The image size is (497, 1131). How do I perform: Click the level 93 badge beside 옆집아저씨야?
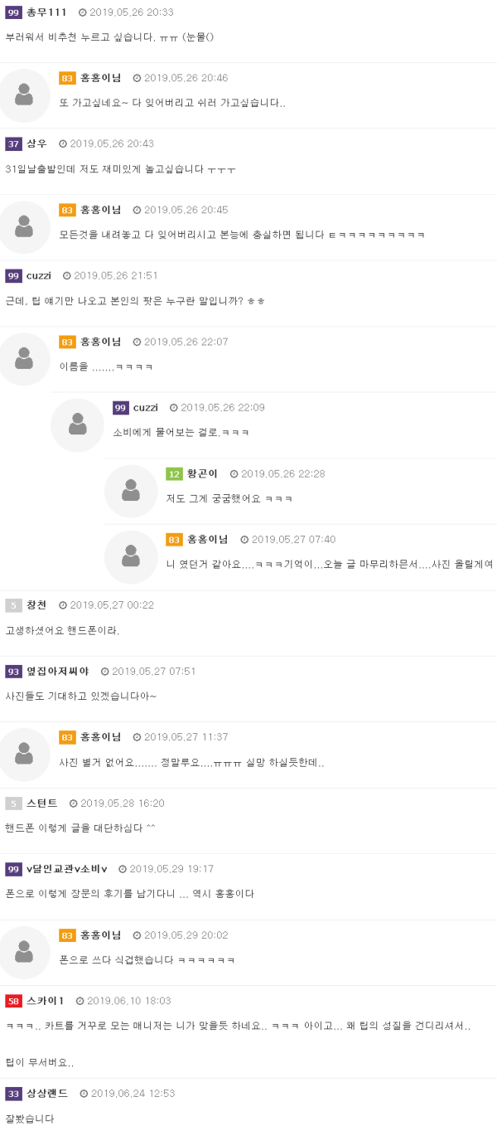pos(13,672)
